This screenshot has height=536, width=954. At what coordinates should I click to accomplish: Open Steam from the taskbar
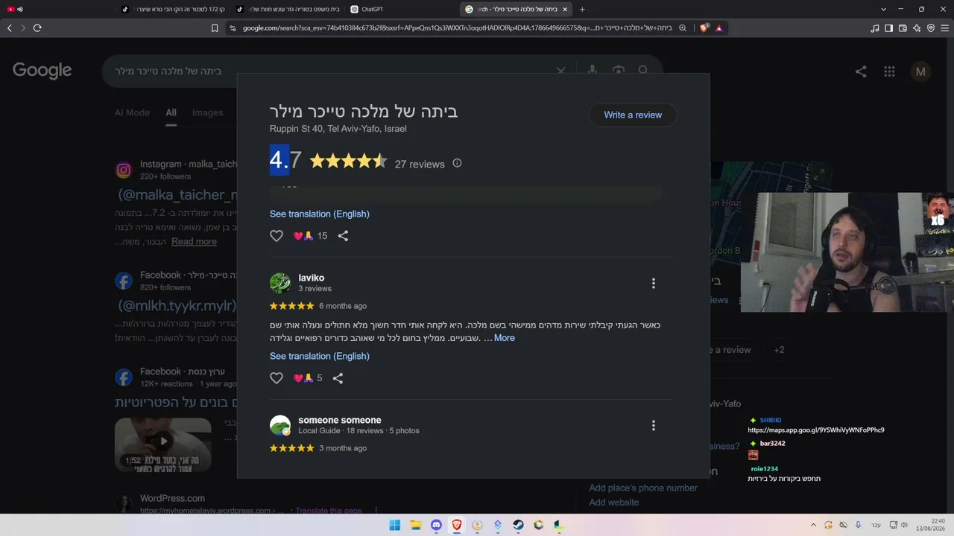click(518, 525)
